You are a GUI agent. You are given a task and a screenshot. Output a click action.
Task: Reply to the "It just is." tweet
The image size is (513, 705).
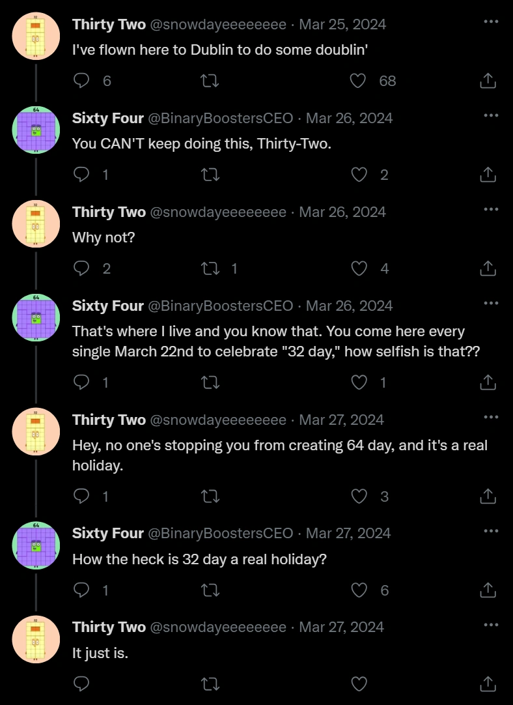pos(81,684)
